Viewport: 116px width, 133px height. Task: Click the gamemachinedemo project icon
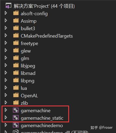click(x=16, y=125)
